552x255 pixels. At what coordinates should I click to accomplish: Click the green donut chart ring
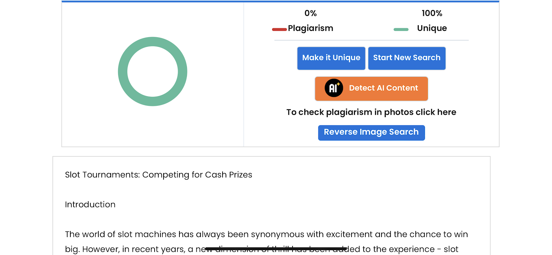pyautogui.click(x=123, y=71)
